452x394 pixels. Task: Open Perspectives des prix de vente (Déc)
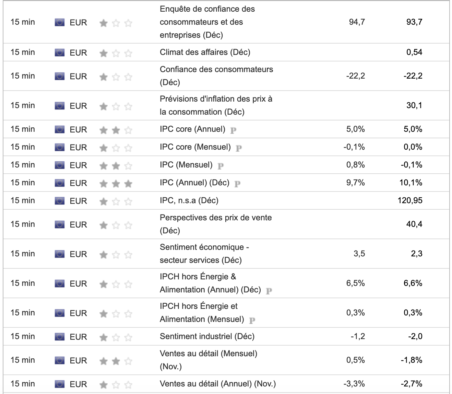coord(215,224)
